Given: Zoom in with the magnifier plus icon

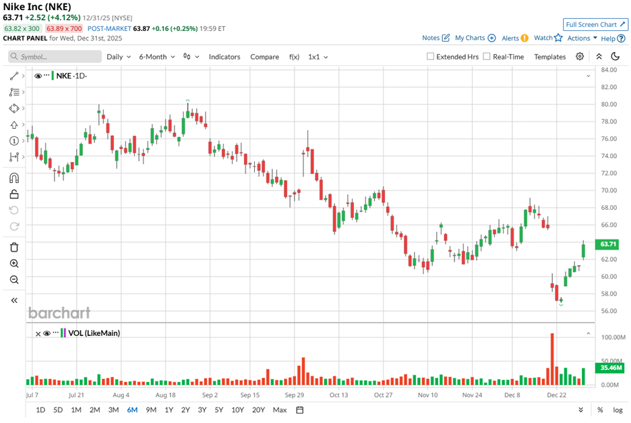Looking at the screenshot, I should click(14, 264).
